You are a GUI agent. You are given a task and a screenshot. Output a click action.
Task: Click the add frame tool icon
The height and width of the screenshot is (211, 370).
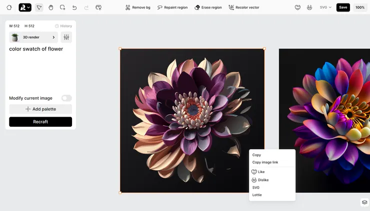point(62,7)
